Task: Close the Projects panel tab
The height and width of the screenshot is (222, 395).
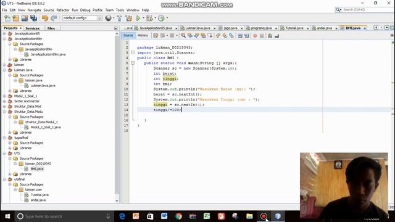Action: point(20,28)
